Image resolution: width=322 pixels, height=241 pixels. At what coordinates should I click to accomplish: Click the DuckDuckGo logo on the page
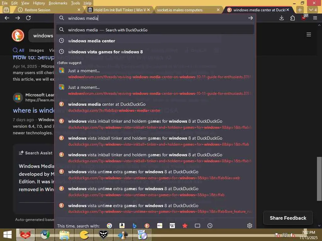tap(18, 35)
